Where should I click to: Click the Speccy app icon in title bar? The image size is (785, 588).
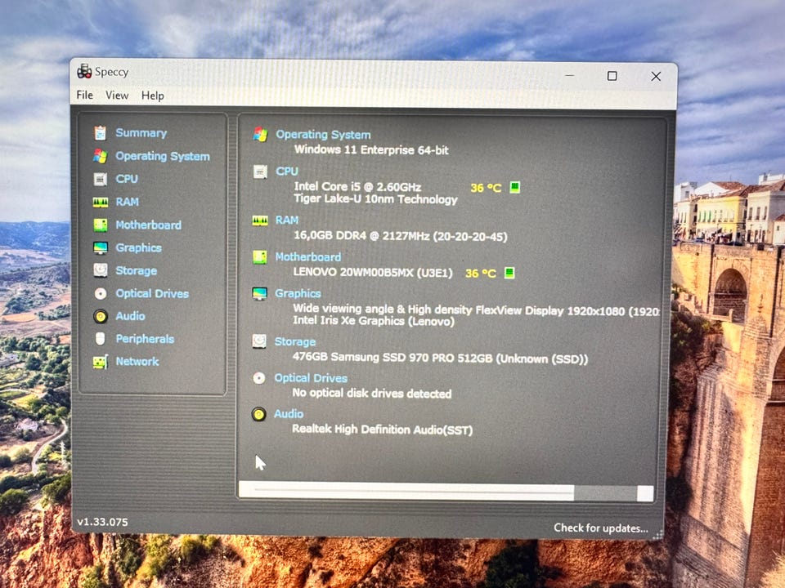pyautogui.click(x=84, y=72)
